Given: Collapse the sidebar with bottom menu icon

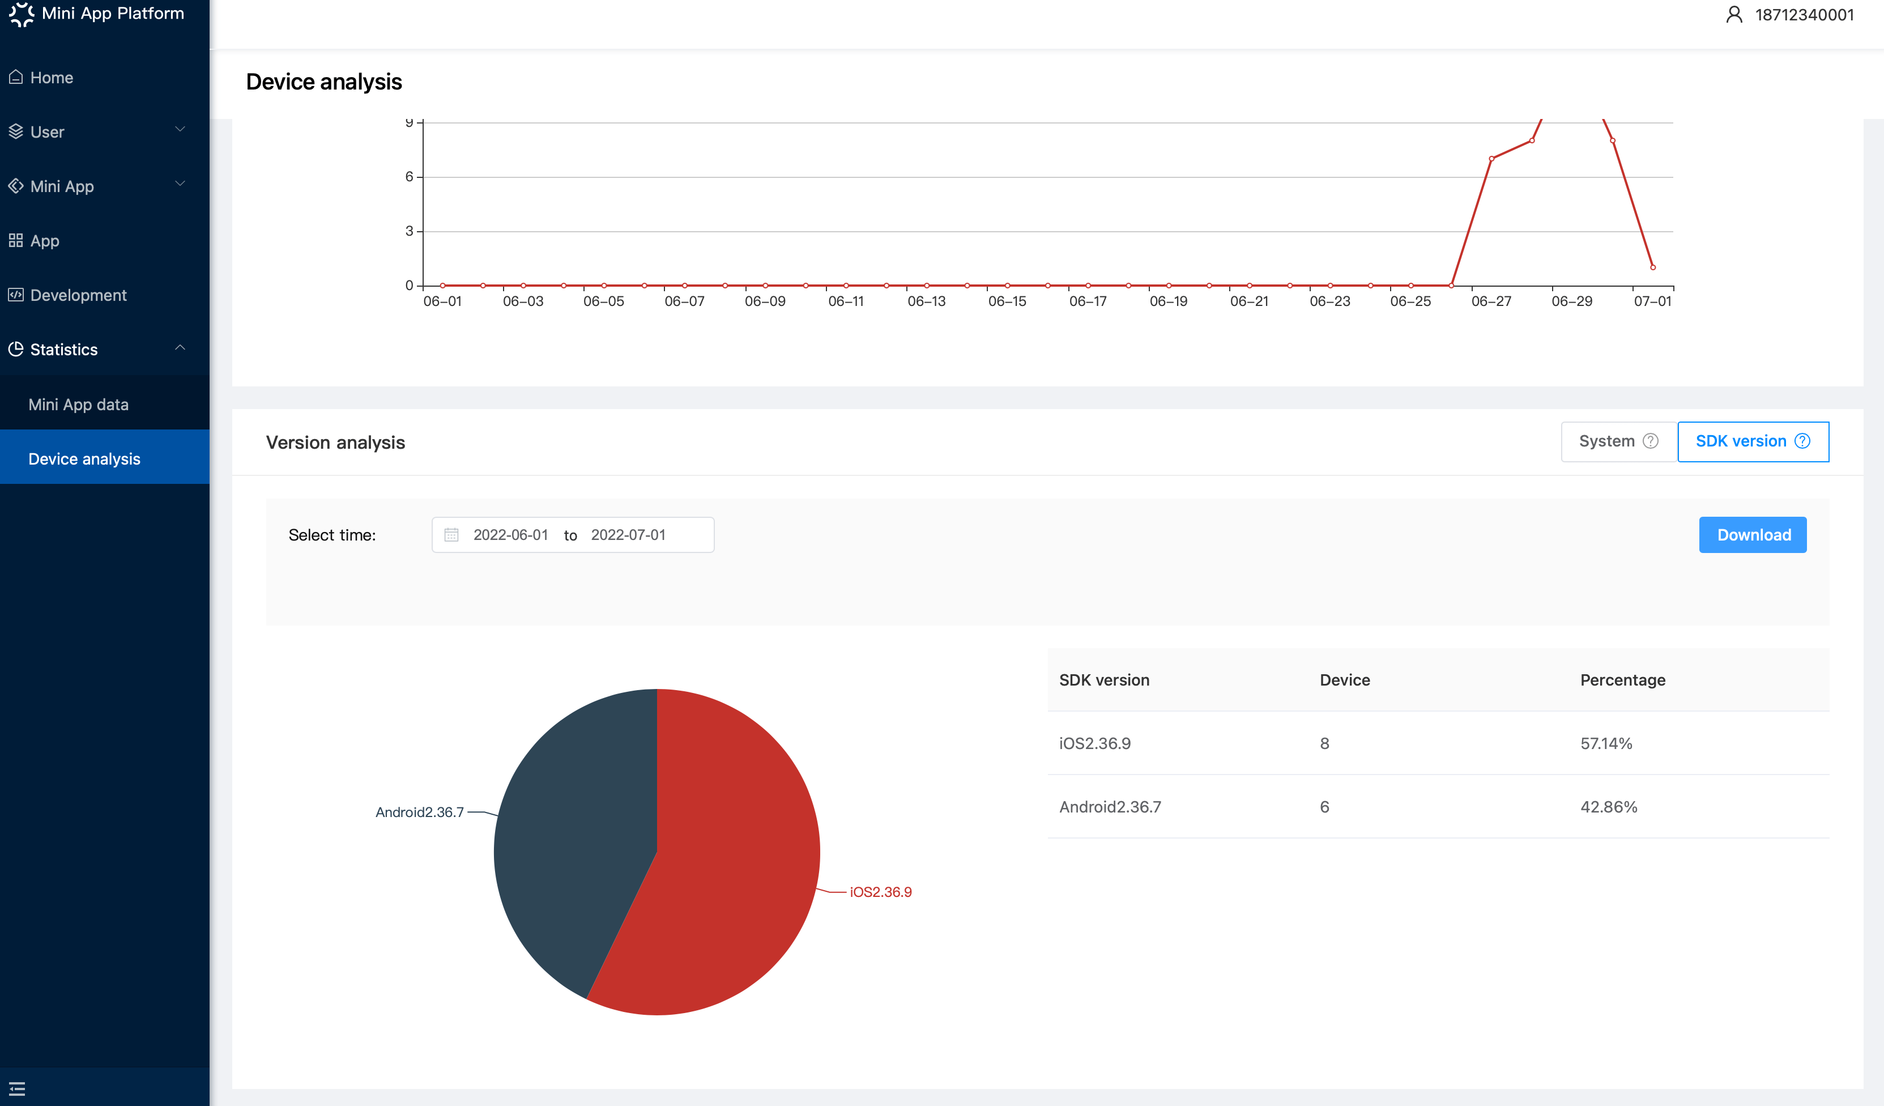Looking at the screenshot, I should click(17, 1089).
